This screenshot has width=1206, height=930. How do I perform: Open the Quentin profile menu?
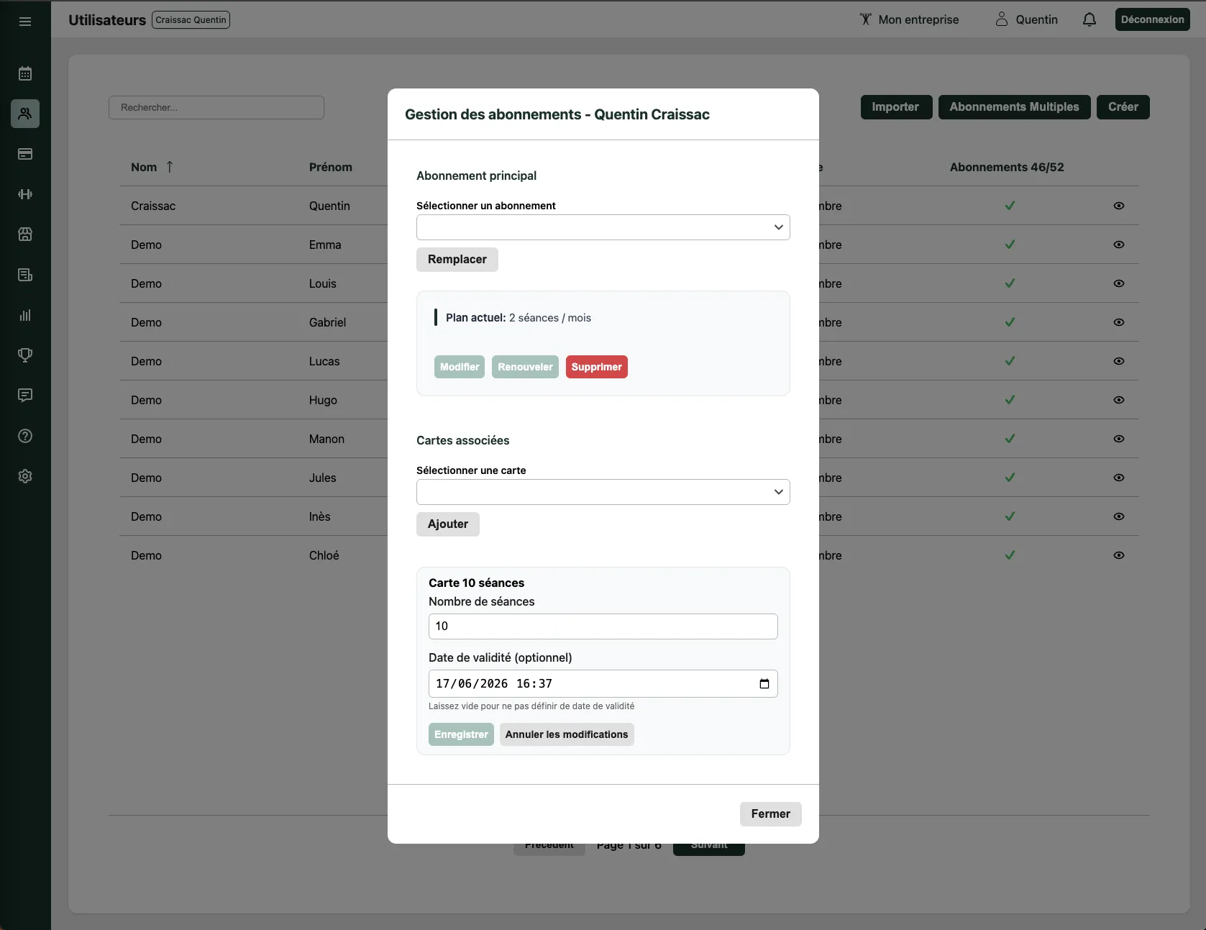coord(1026,20)
